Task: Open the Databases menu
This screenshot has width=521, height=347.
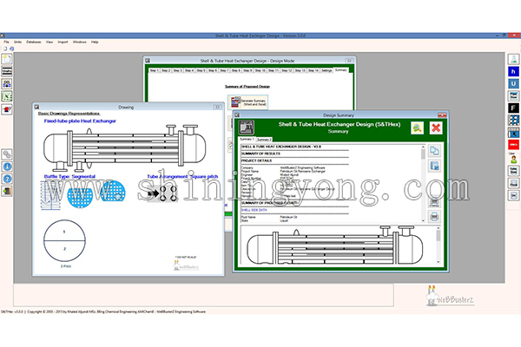Action: click(34, 42)
